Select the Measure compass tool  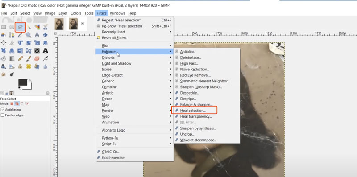click(37, 35)
